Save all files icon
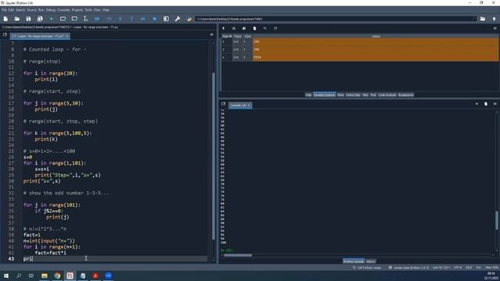The width and height of the screenshot is (500, 281). coord(40,19)
